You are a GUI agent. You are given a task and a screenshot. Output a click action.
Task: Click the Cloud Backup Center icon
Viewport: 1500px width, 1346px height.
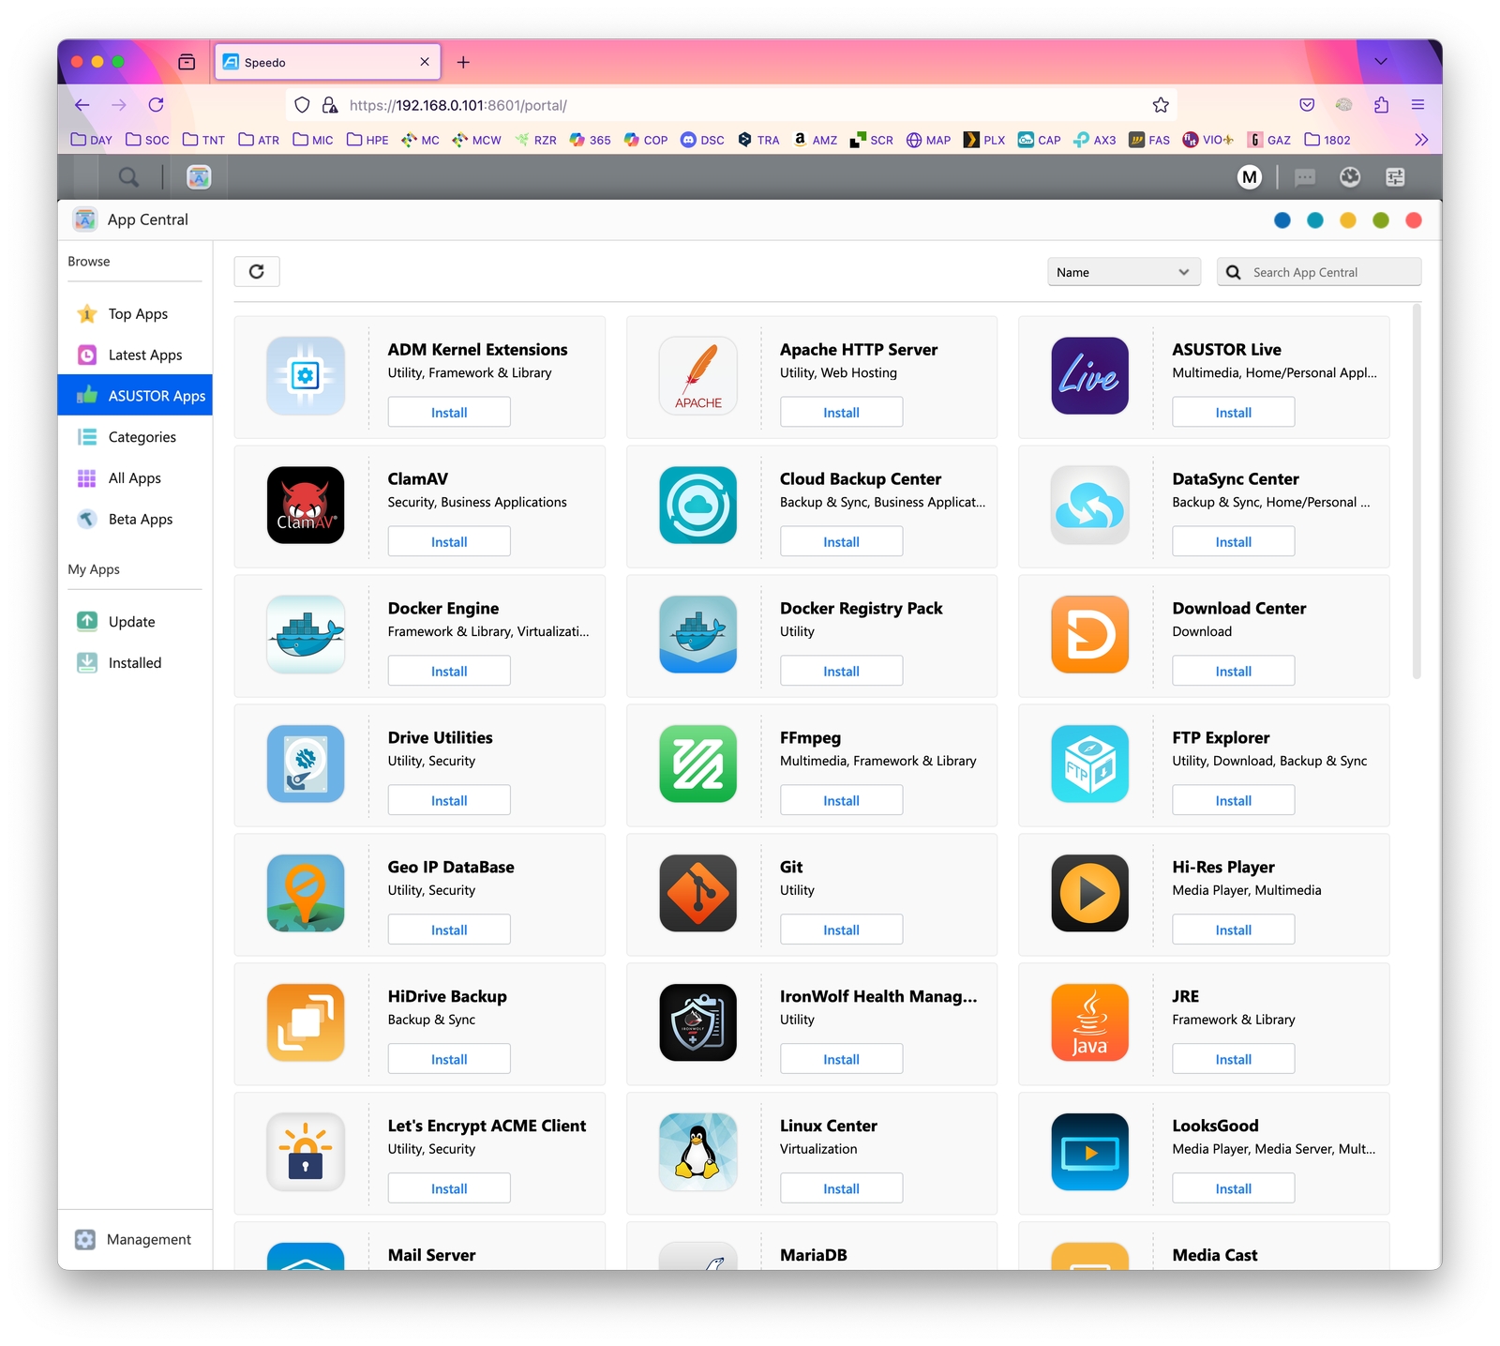698,506
